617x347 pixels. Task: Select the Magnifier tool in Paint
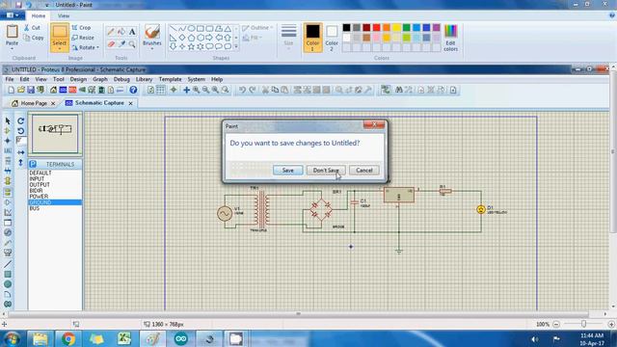[x=132, y=44]
